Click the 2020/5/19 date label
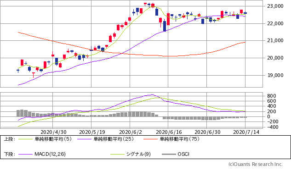 [92, 132]
